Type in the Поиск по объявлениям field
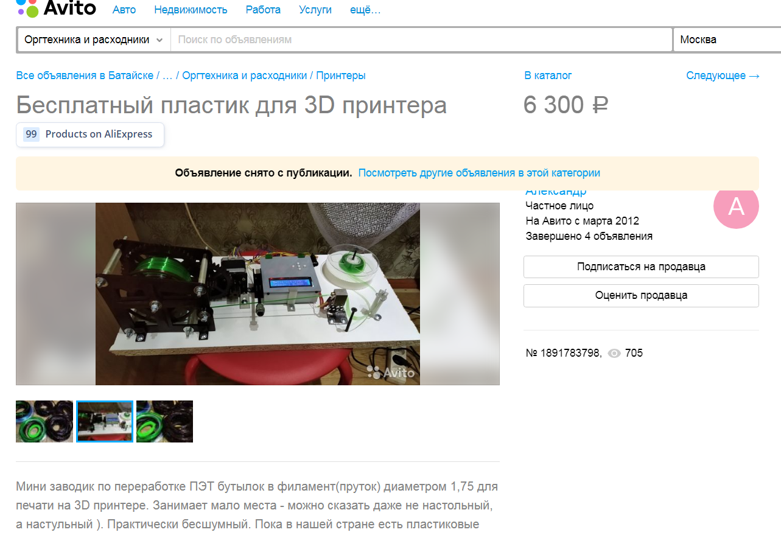The height and width of the screenshot is (535, 781). click(x=420, y=40)
